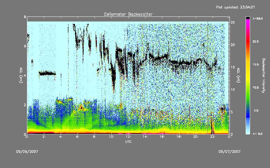Click the "20:" hour tick on UTC axis

coord(196,137)
